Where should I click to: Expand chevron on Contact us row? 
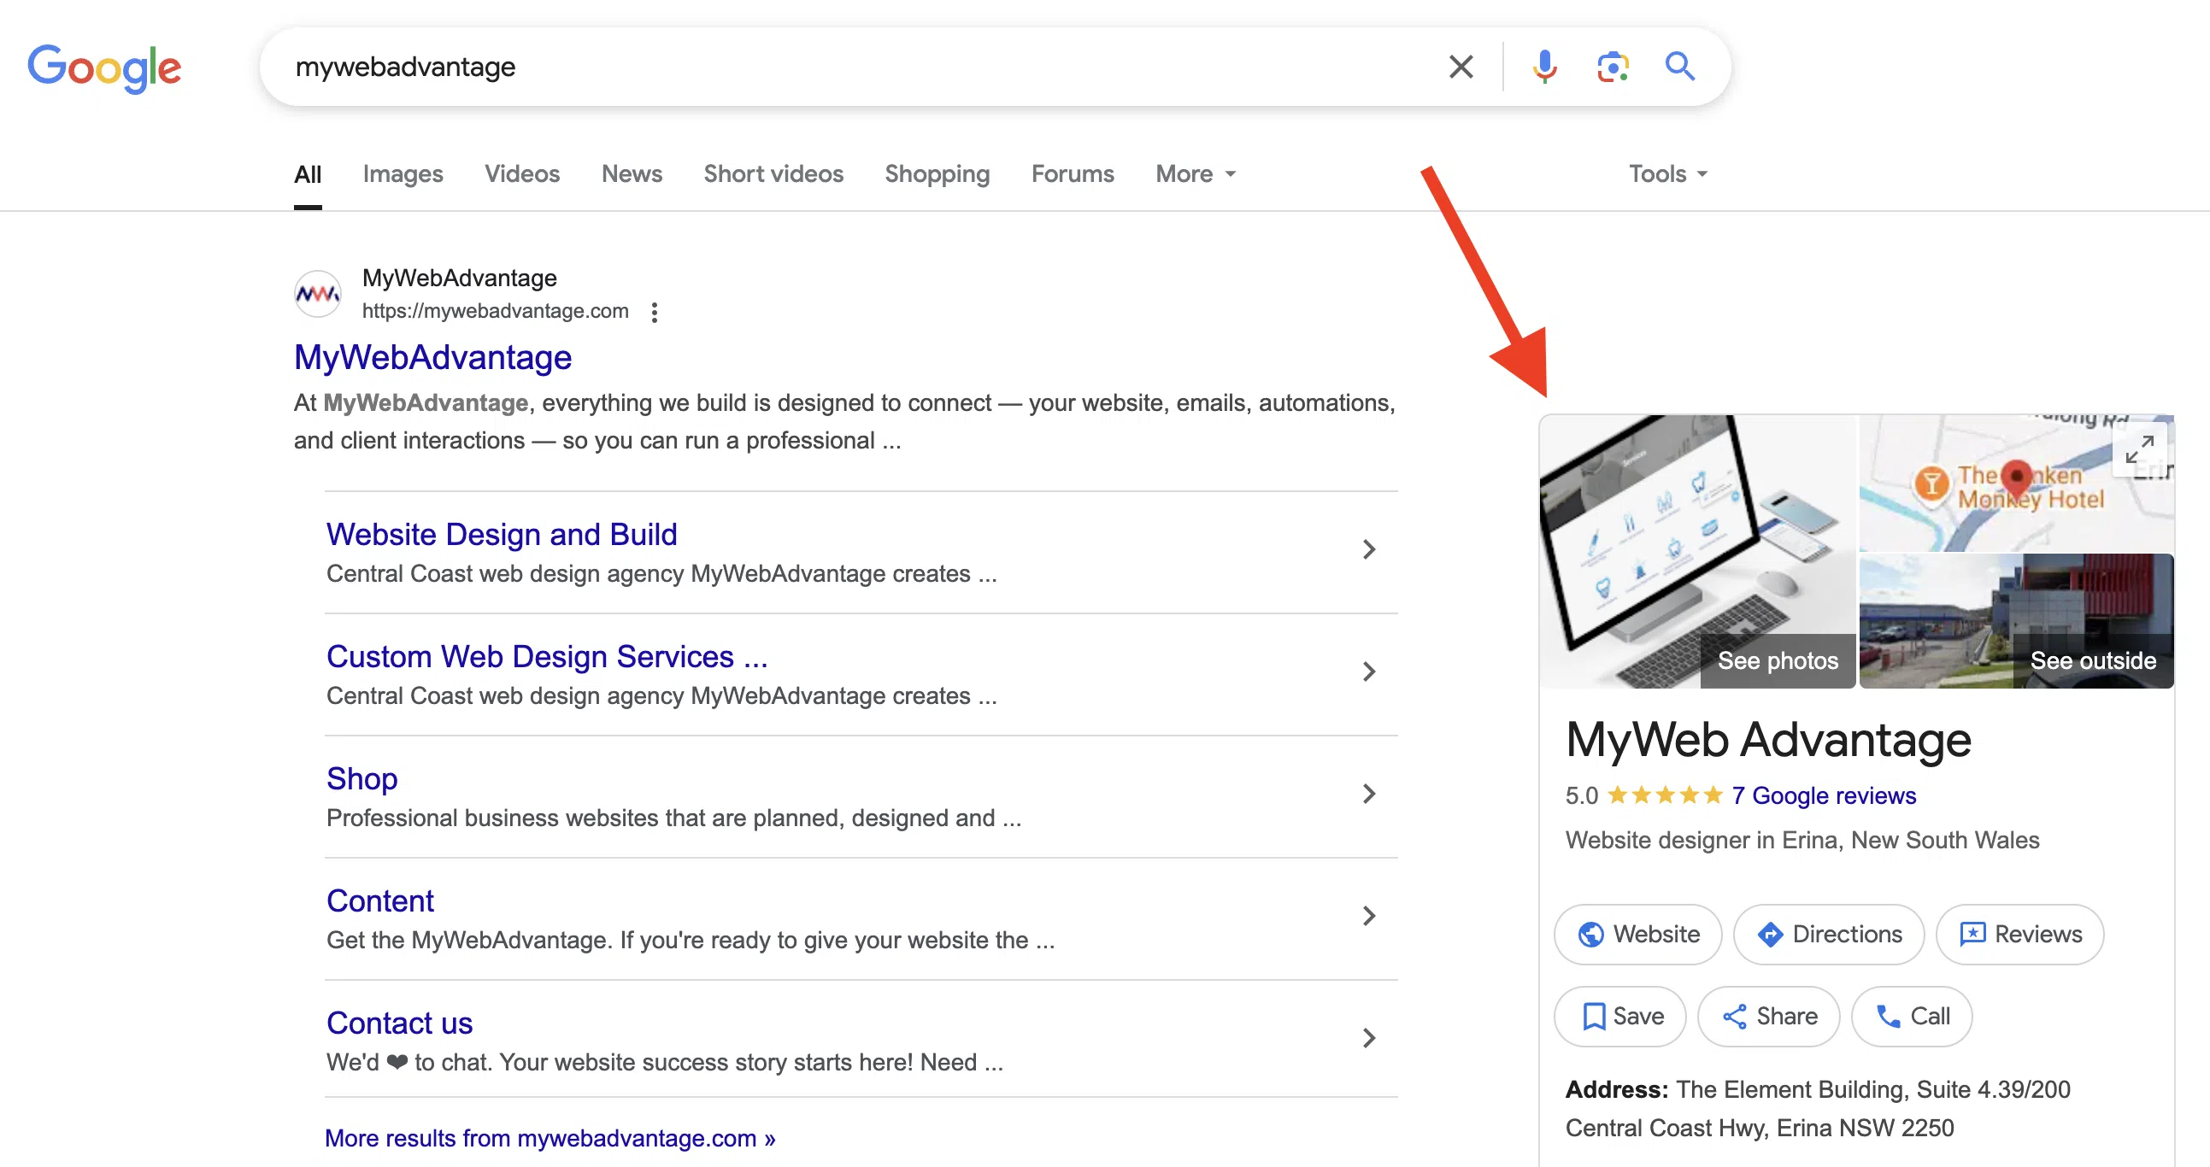click(1369, 1039)
